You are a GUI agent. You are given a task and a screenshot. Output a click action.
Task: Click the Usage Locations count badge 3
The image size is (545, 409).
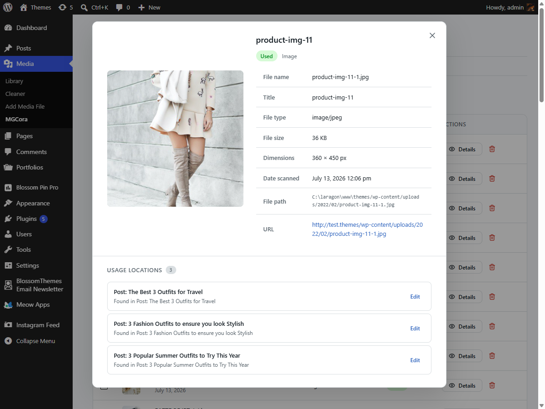coord(171,270)
